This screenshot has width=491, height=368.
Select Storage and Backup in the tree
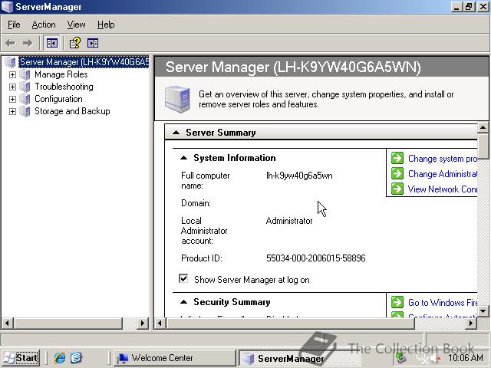(72, 111)
